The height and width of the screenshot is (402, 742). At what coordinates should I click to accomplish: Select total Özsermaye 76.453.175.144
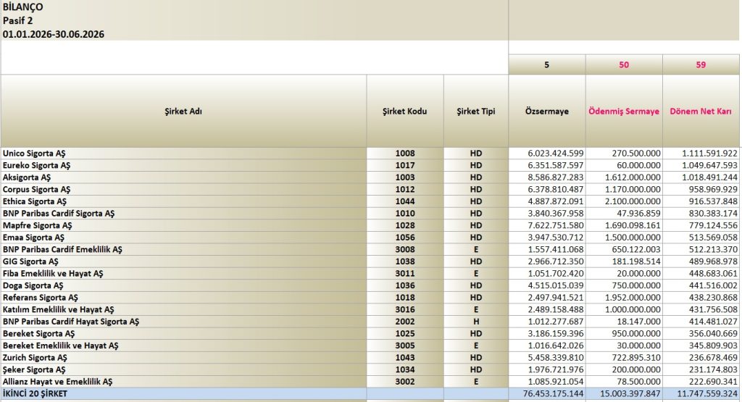(547, 393)
